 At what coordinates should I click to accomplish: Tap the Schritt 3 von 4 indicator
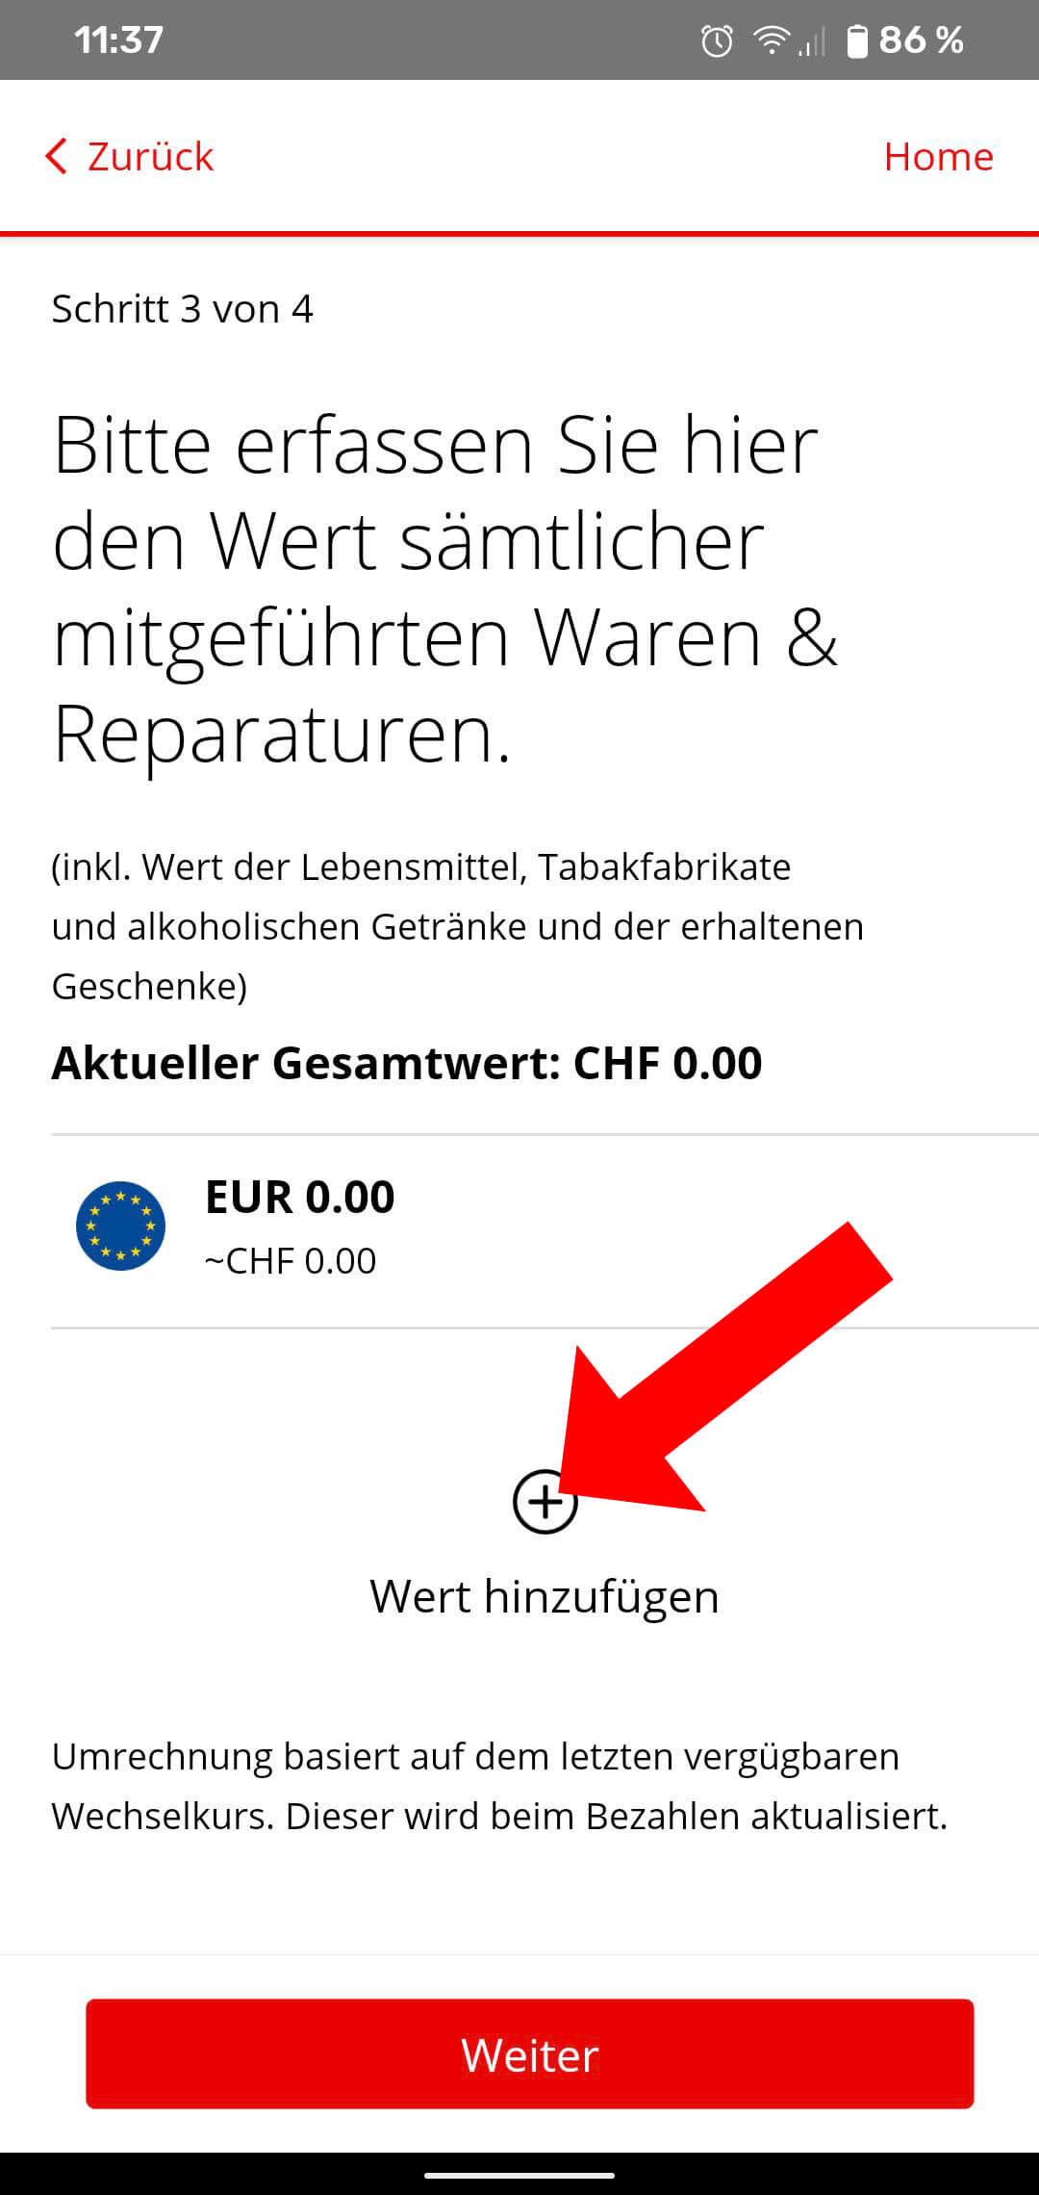(x=182, y=309)
